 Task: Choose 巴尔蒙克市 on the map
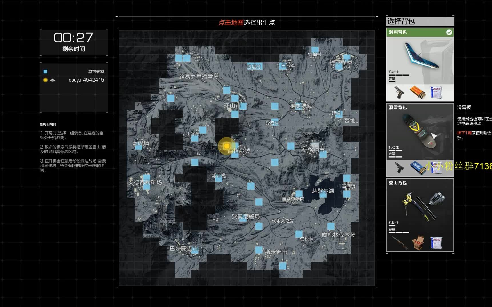pyautogui.click(x=184, y=249)
